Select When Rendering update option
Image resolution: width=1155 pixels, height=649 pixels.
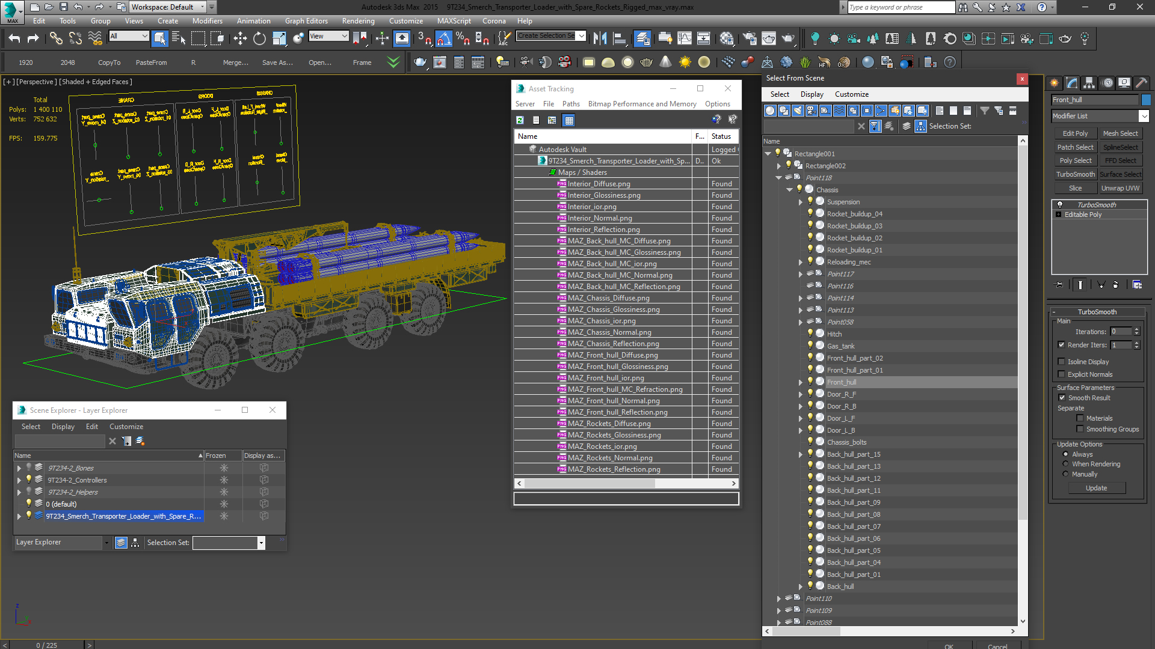(1066, 464)
